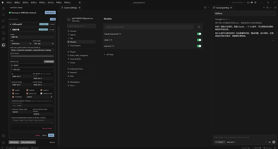278x149 pixels.
Task: Click the refresh models icon
Action: [x=199, y=27]
